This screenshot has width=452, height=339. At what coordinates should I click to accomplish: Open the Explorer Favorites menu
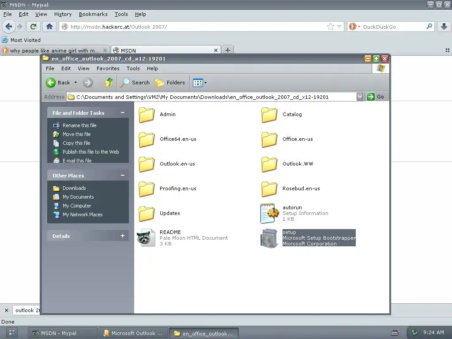[x=108, y=68]
